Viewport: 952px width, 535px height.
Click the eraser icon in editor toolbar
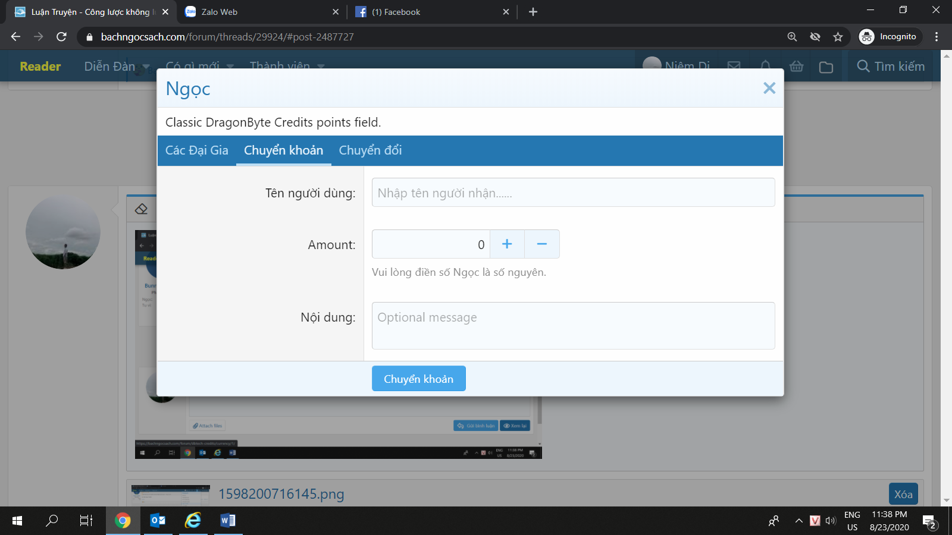(x=141, y=209)
